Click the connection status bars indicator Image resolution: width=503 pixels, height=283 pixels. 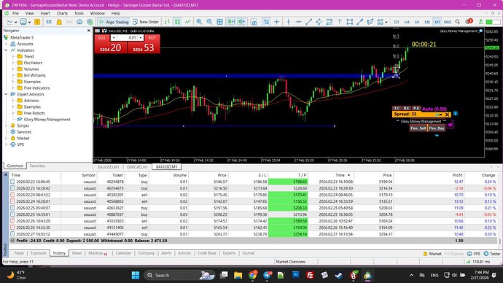click(468, 262)
